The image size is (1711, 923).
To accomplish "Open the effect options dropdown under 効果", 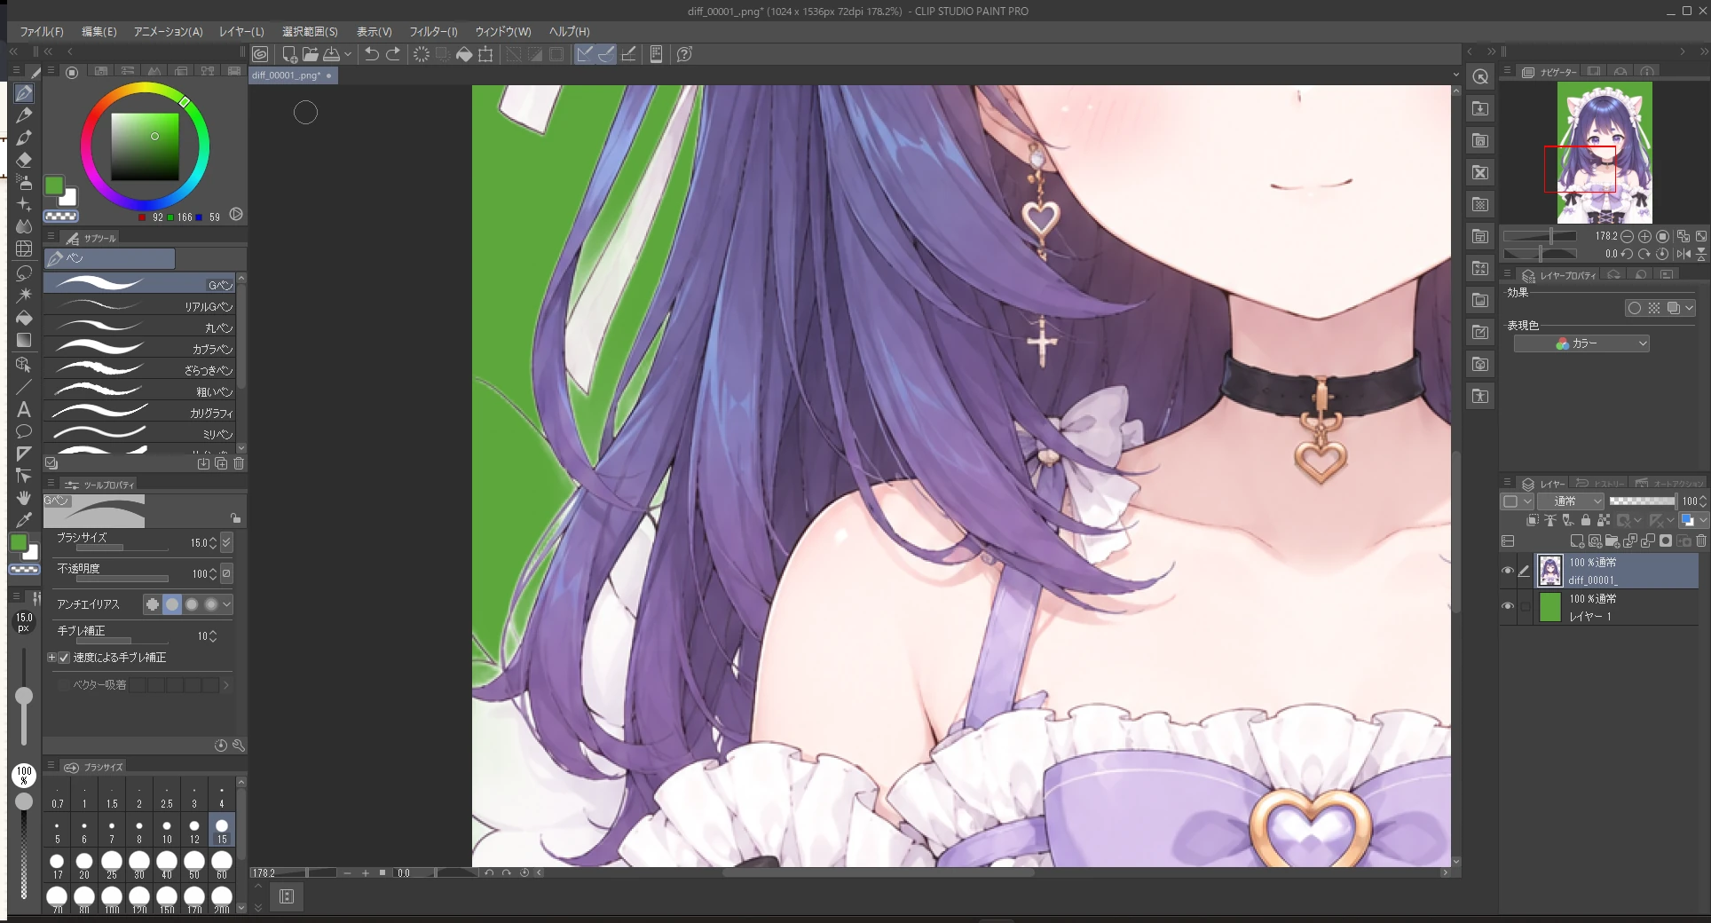I will 1689,308.
